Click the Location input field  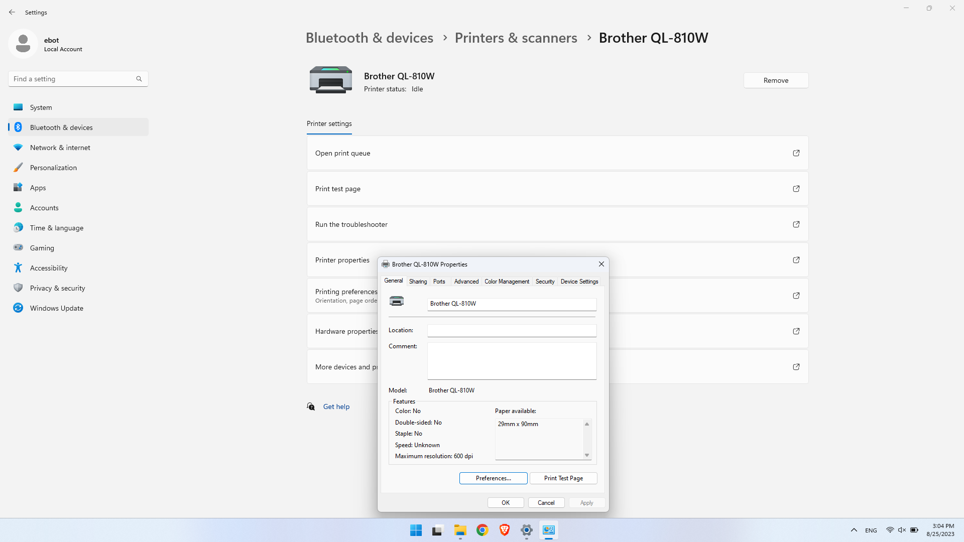pyautogui.click(x=512, y=330)
